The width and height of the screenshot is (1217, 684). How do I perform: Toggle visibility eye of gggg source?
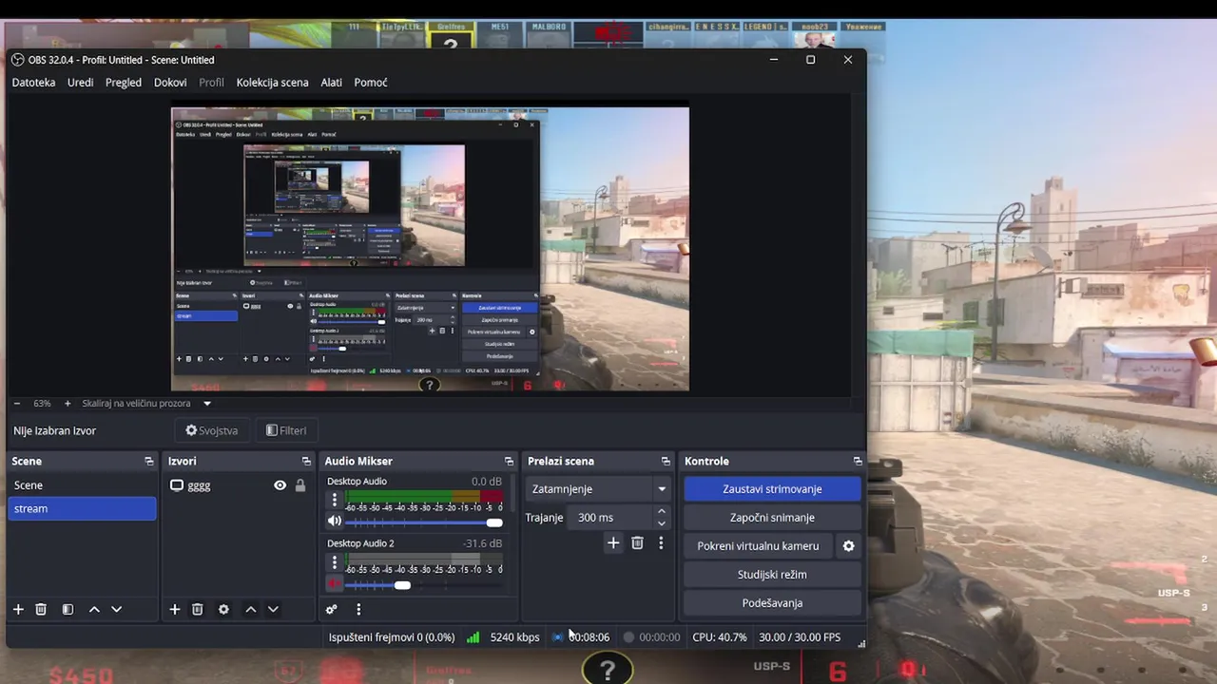click(x=280, y=485)
